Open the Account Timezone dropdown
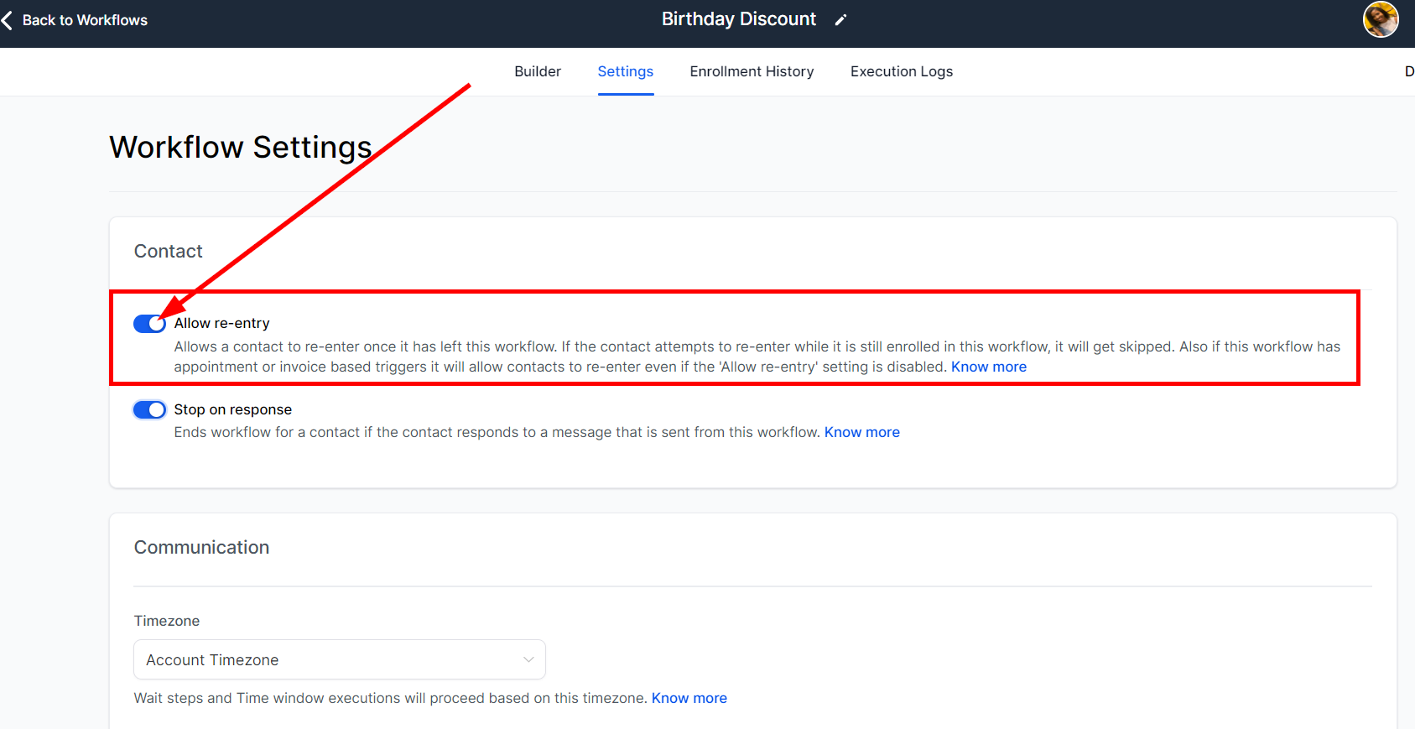The height and width of the screenshot is (729, 1415). [339, 659]
